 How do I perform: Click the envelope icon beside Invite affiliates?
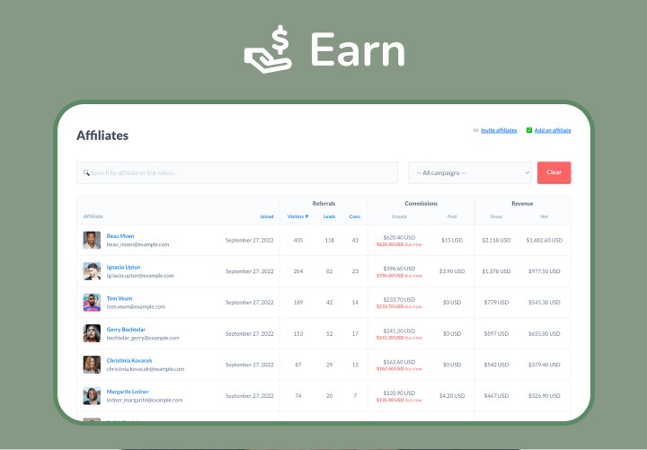[475, 130]
